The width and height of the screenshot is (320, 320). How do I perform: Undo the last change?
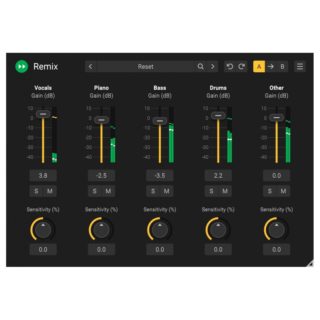pos(230,66)
